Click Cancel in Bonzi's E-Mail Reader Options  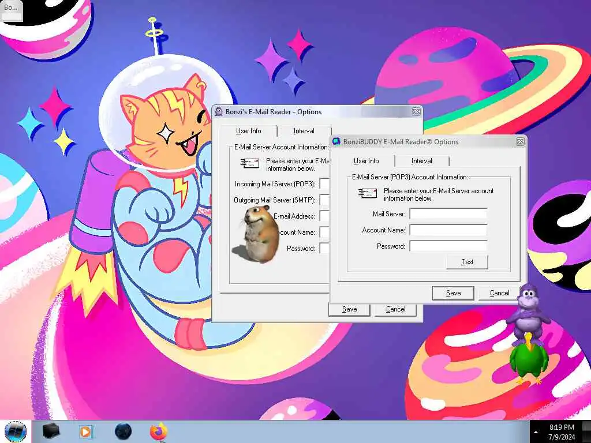[x=395, y=309]
